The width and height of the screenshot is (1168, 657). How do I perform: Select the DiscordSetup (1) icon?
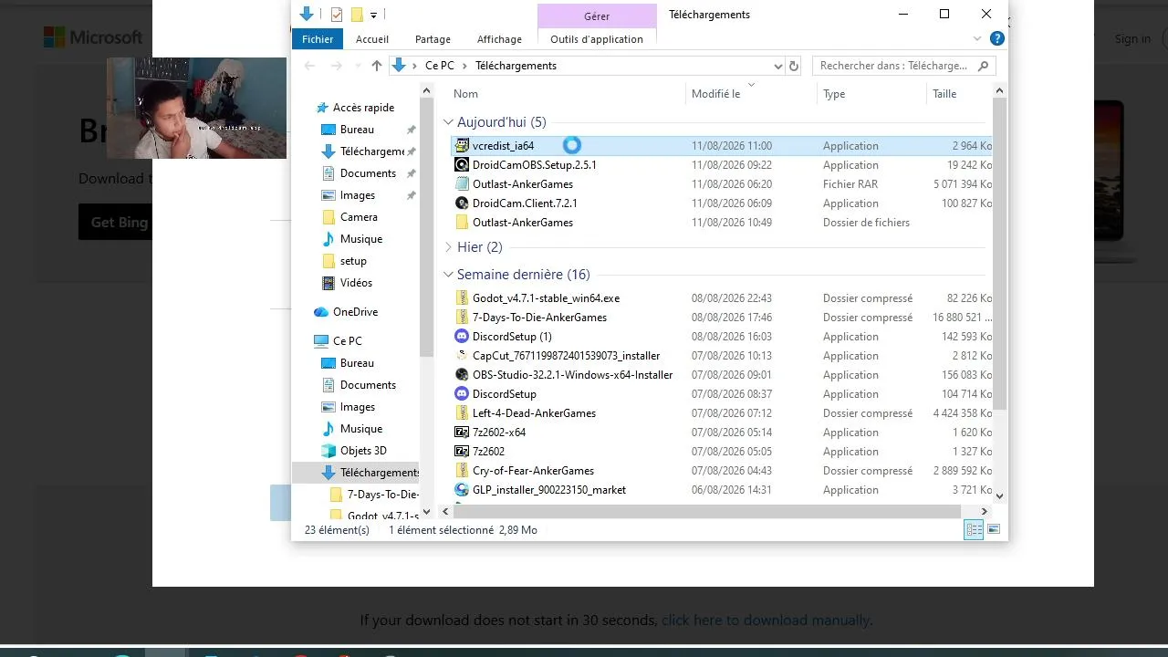462,337
